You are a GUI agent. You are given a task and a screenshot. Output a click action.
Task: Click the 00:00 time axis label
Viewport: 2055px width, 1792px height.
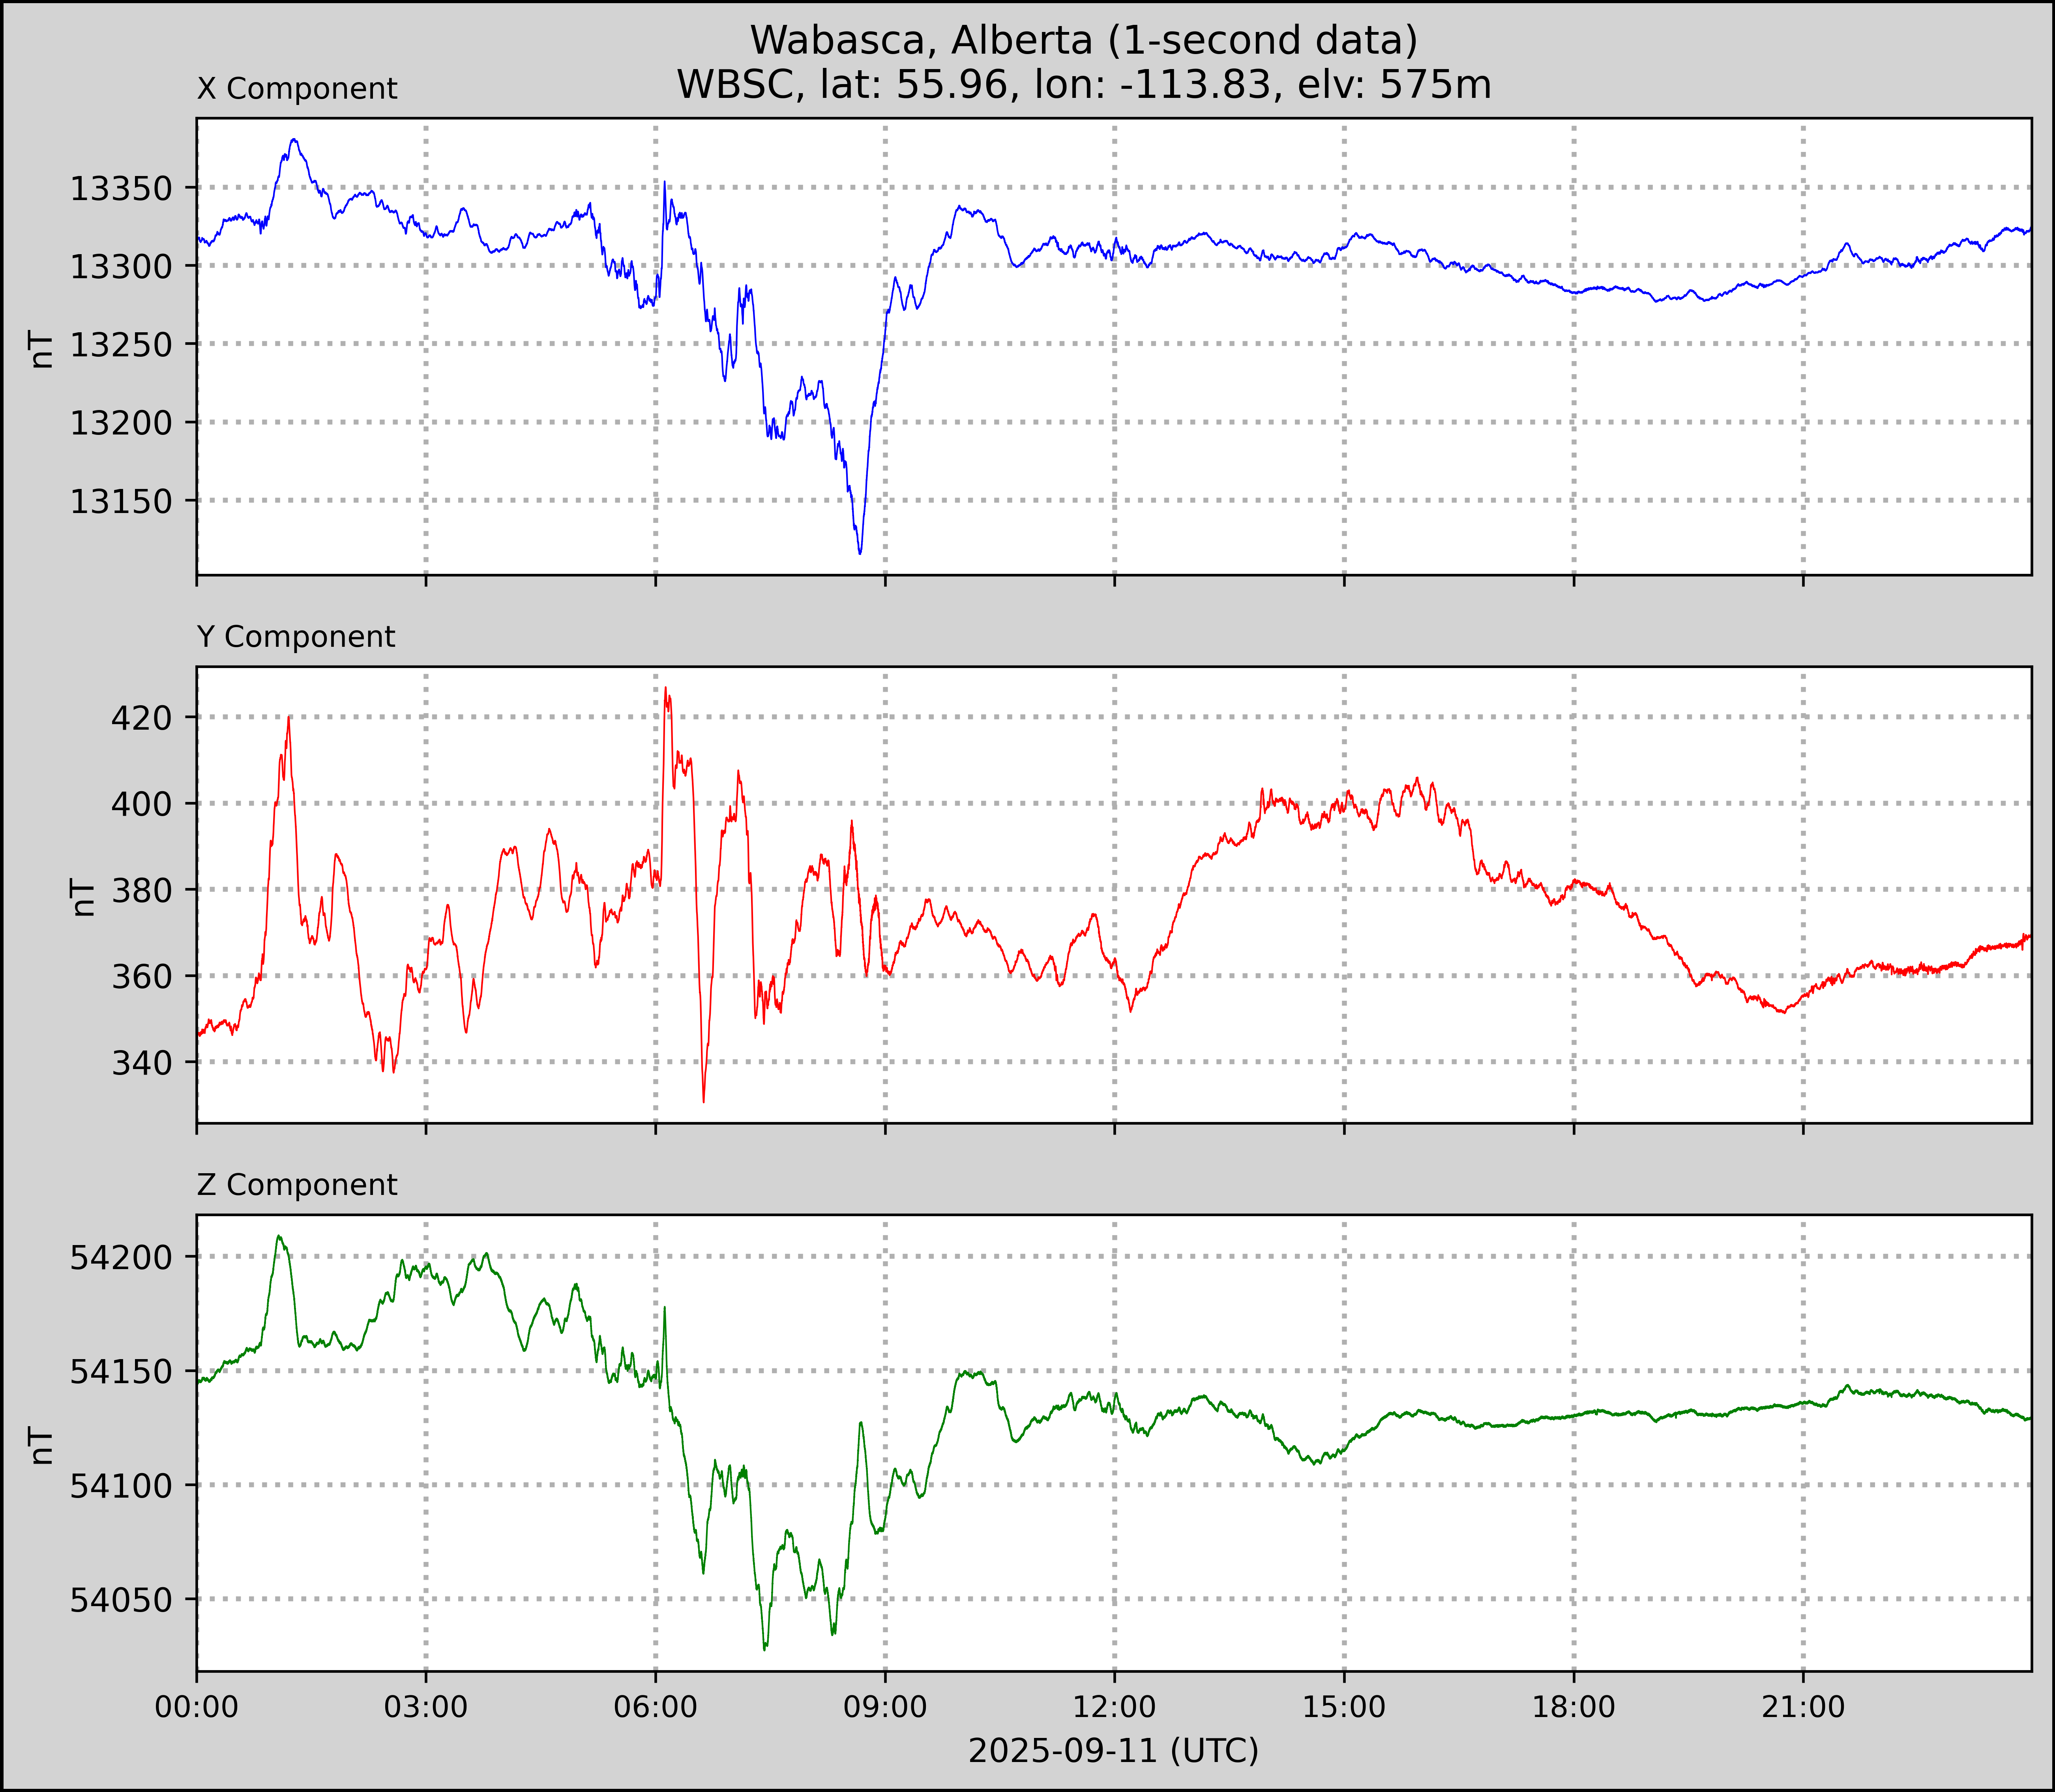click(197, 1707)
